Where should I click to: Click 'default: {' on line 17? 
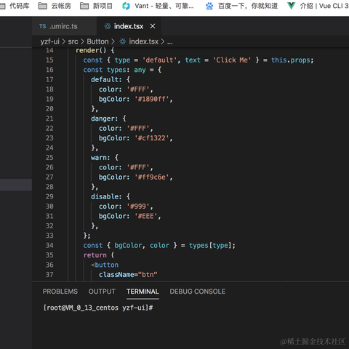pyautogui.click(x=111, y=79)
